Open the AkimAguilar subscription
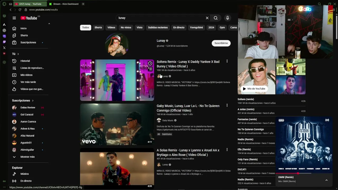Screen dimensions: 338x190 [27, 150]
